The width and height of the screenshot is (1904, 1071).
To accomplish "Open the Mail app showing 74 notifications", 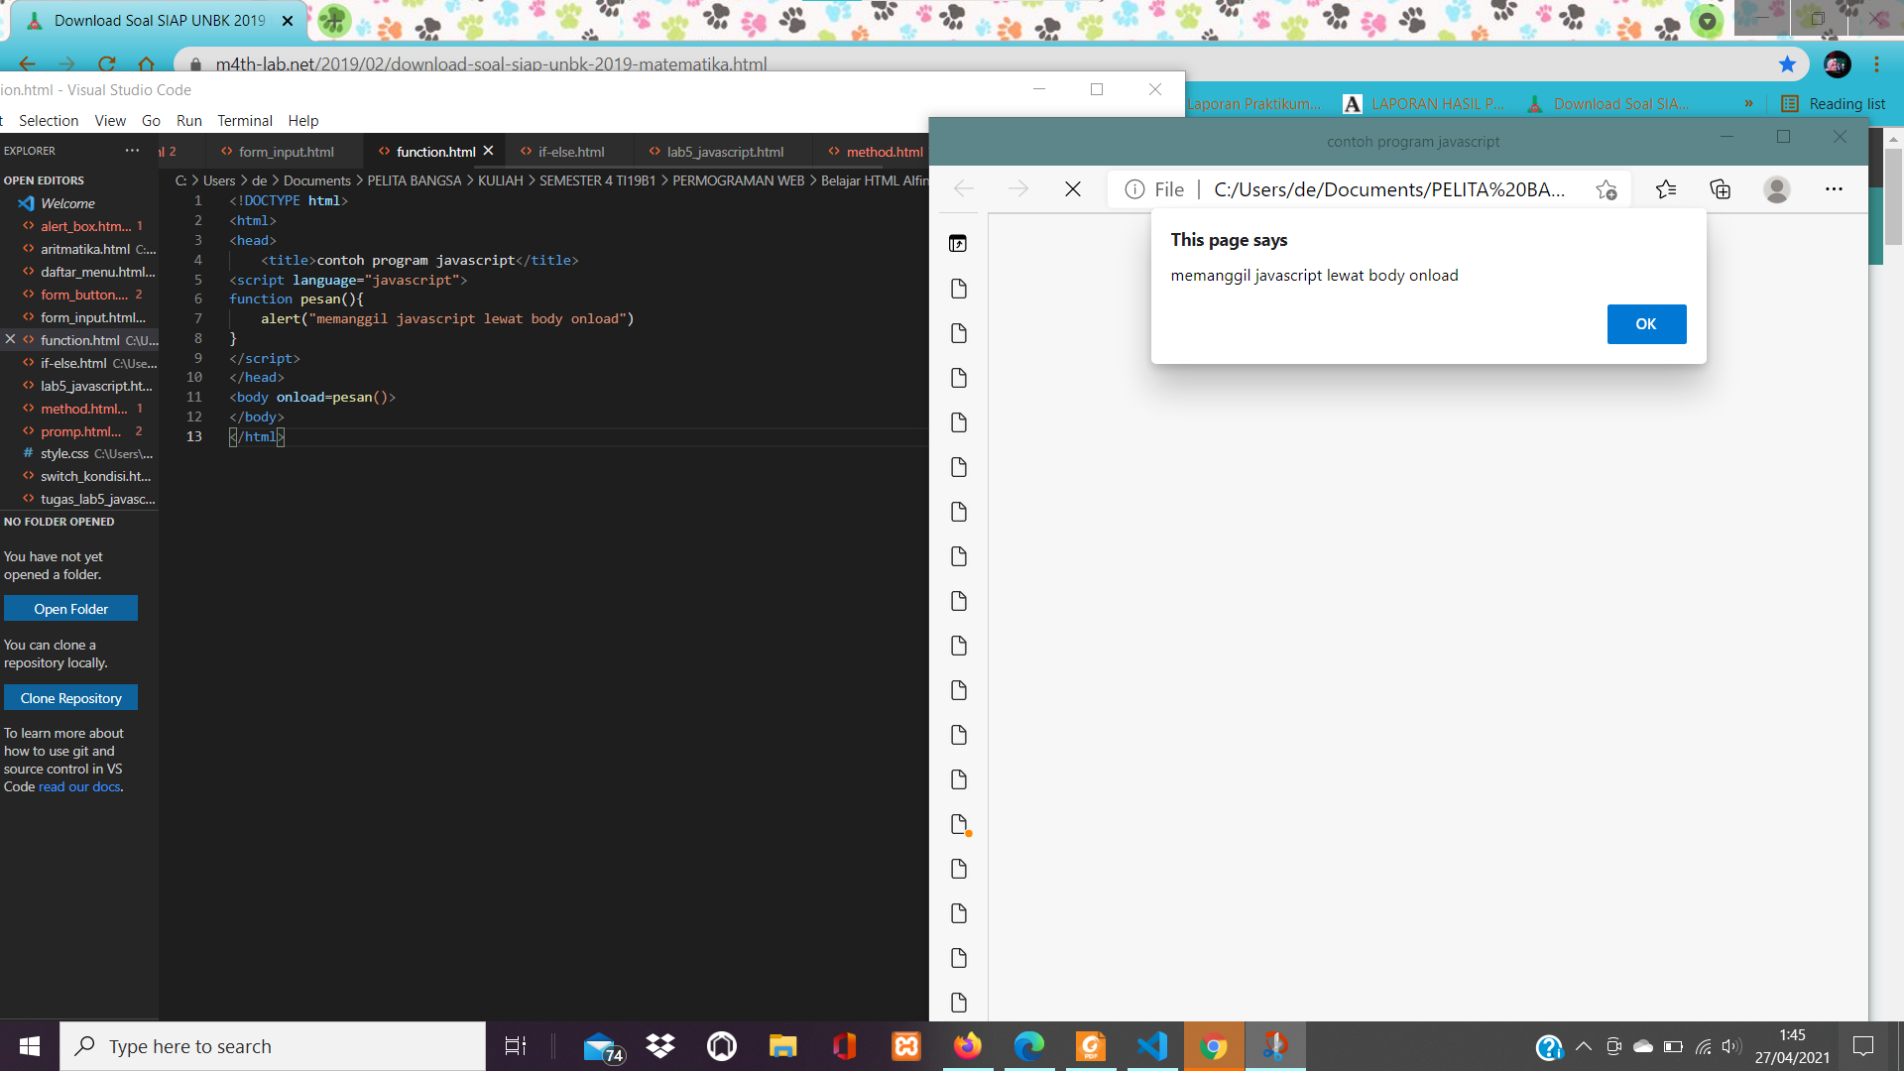I will 600,1046.
